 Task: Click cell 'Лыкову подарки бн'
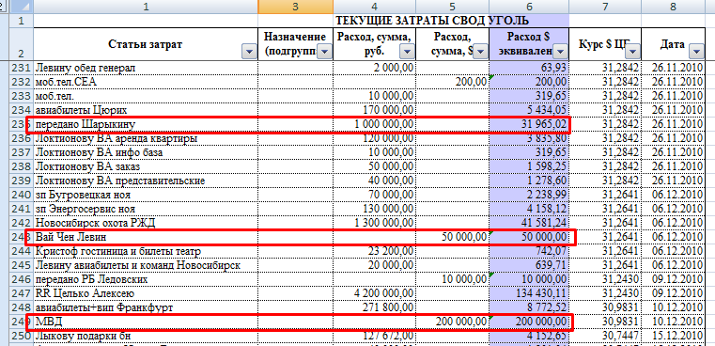click(x=146, y=336)
